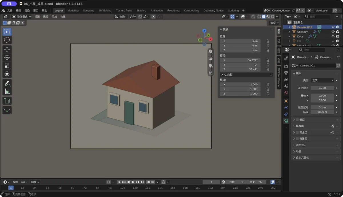Click the play animation button in the timeline
This screenshot has height=197, width=343.
click(x=133, y=182)
